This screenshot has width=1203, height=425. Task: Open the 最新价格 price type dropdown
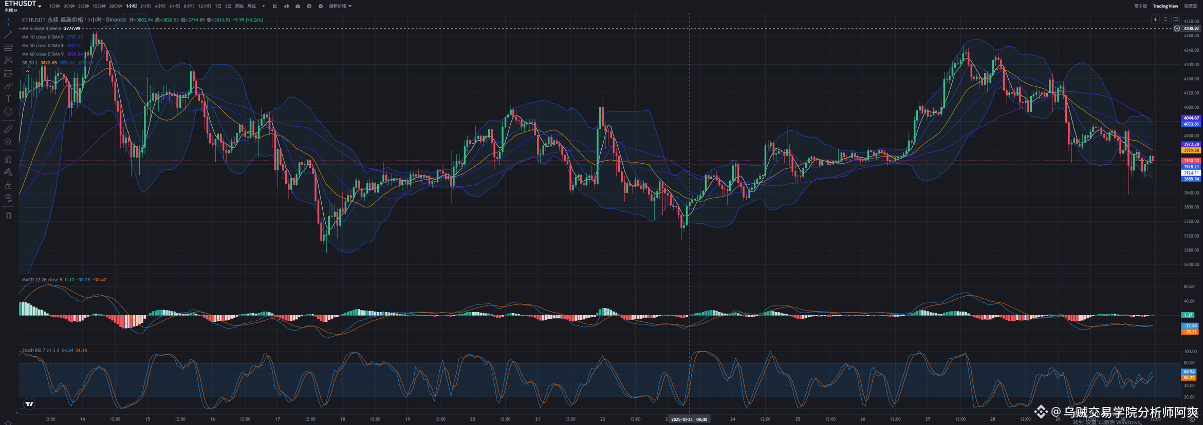(340, 6)
